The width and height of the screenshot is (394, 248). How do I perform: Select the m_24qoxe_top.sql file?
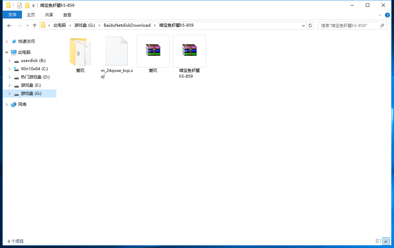tap(117, 51)
